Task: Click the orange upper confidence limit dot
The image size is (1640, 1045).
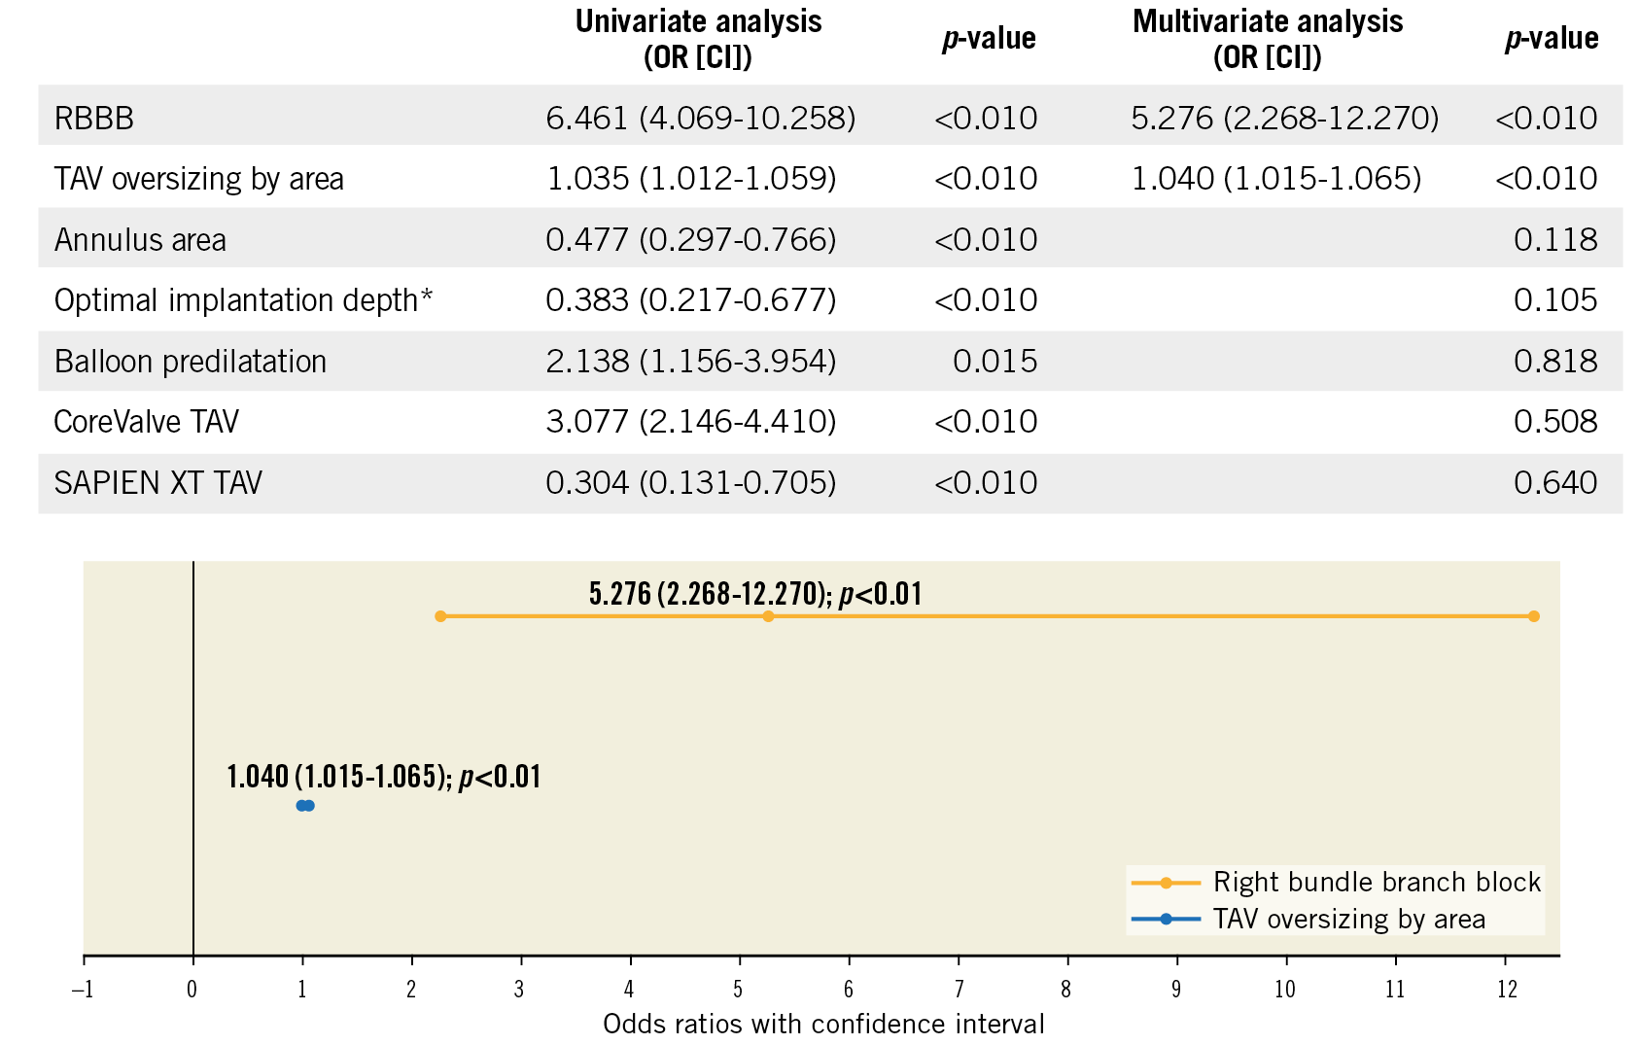Action: [1534, 616]
